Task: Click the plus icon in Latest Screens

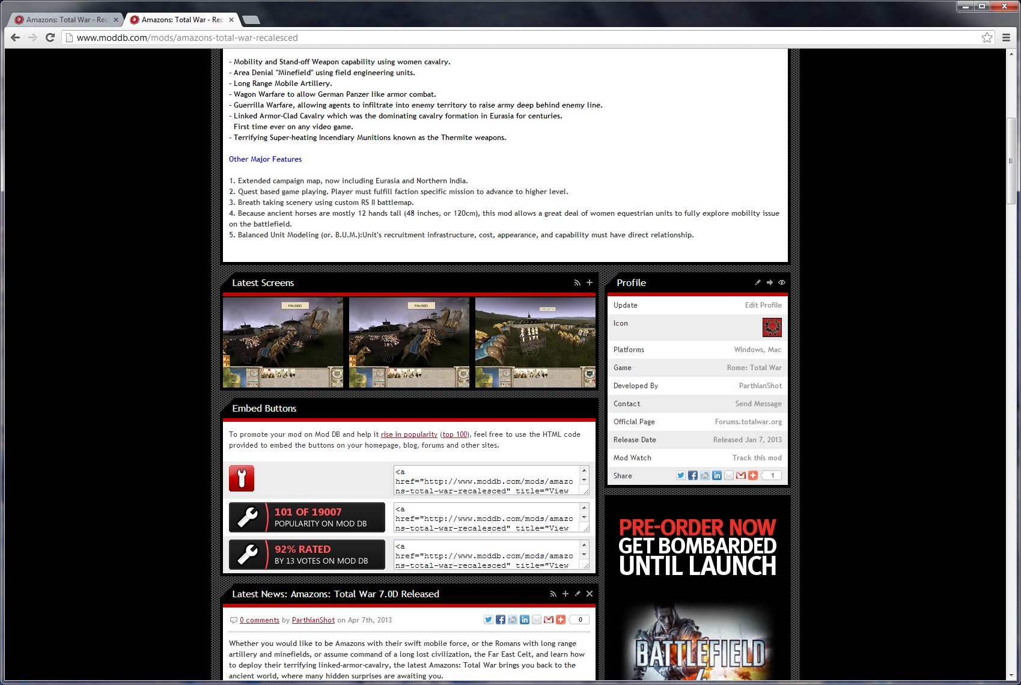Action: pos(590,282)
